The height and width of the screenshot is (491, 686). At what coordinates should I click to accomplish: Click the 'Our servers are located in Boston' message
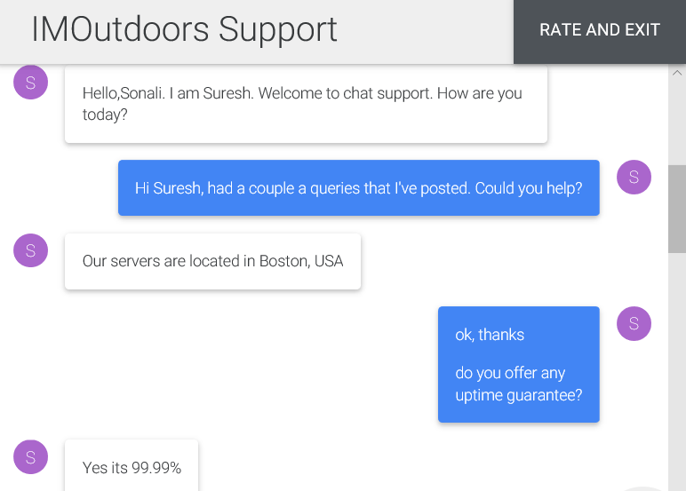(x=212, y=261)
